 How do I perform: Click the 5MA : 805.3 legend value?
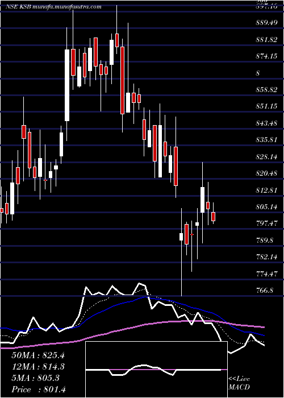point(36,378)
